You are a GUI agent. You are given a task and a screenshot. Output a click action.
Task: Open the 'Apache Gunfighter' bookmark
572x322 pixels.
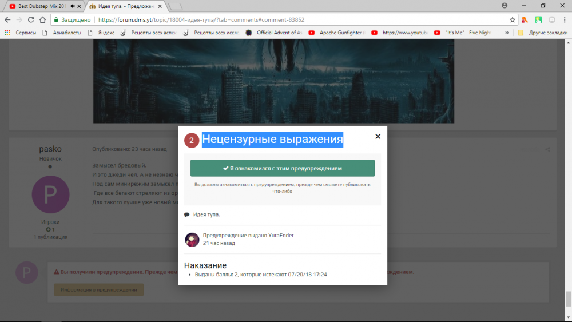337,33
